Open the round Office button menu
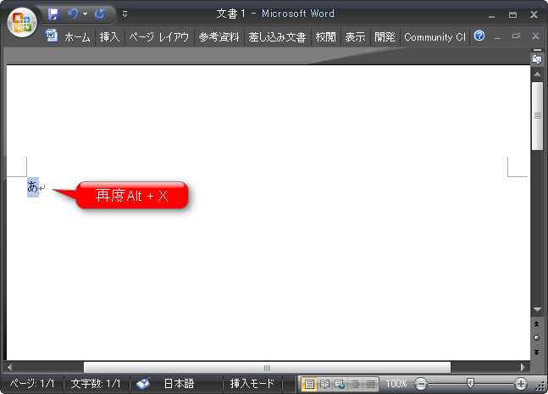The image size is (548, 394). coord(22,22)
